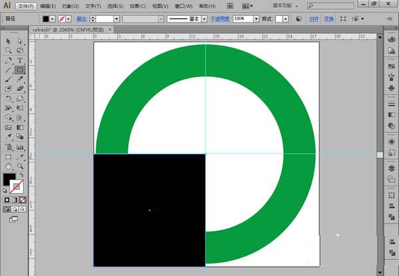Click the recolor artwork wheel icon
This screenshot has width=399, height=276.
(x=299, y=19)
